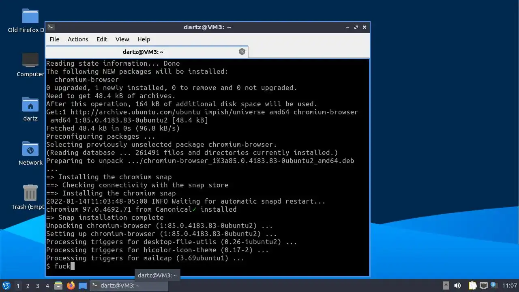Open the update notifier tray icon
519x292 pixels.
tap(493, 286)
